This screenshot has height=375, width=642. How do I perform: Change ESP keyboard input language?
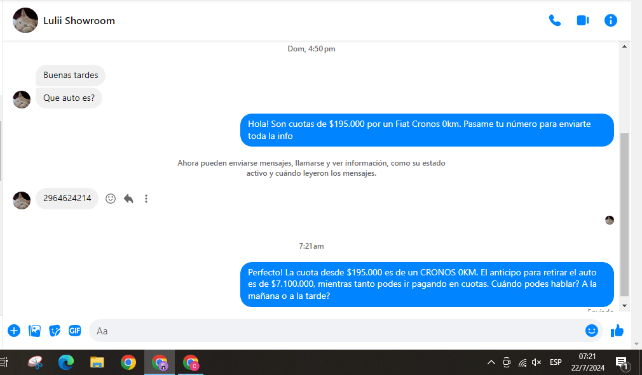click(x=556, y=362)
